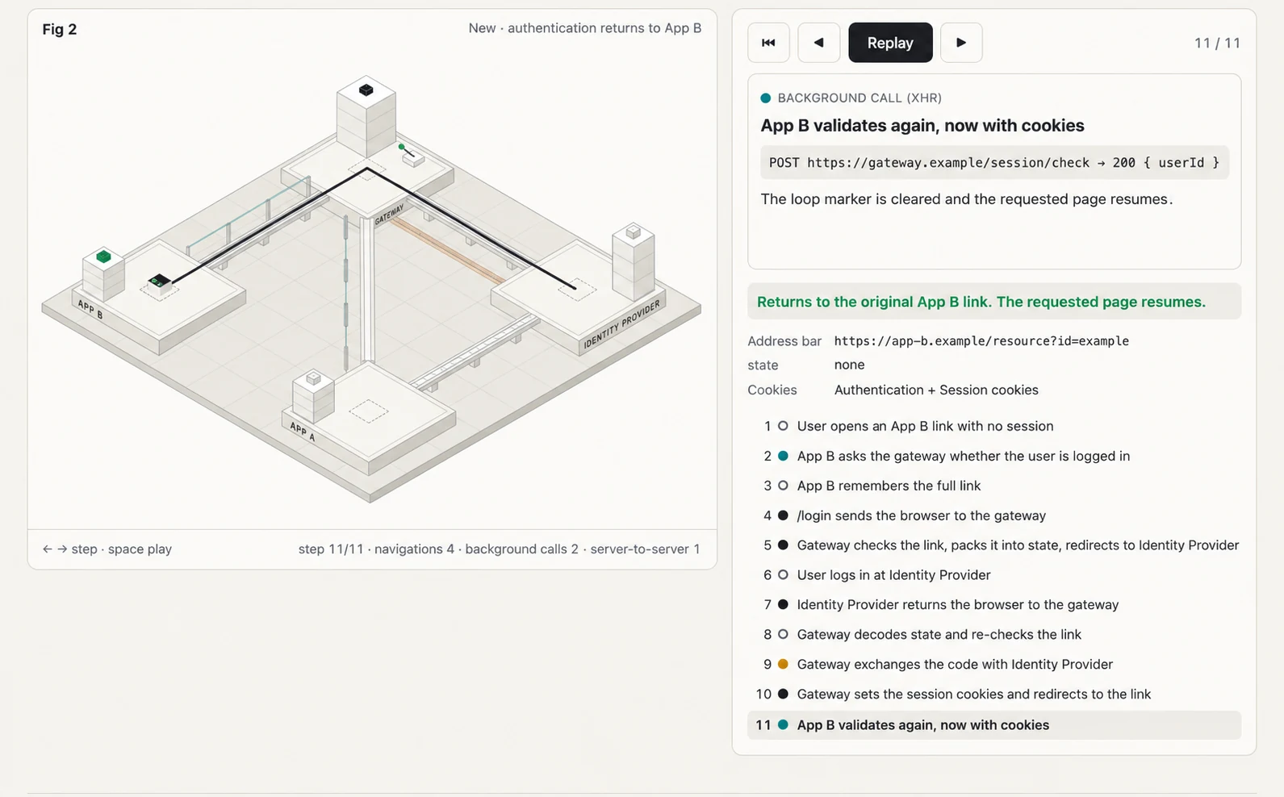Click the '← → step · space play' hint

(x=107, y=549)
